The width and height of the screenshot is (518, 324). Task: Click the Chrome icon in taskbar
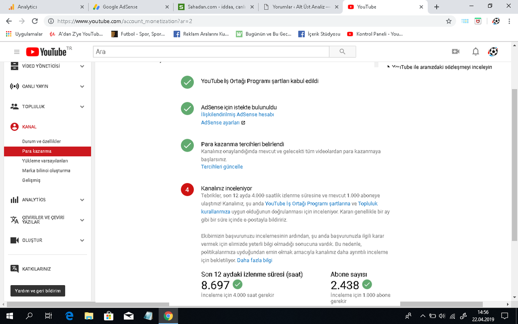point(168,316)
